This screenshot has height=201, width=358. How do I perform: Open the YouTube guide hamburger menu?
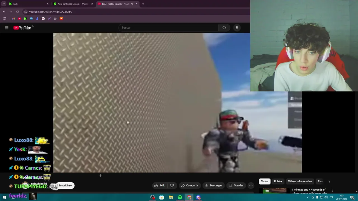tap(7, 28)
